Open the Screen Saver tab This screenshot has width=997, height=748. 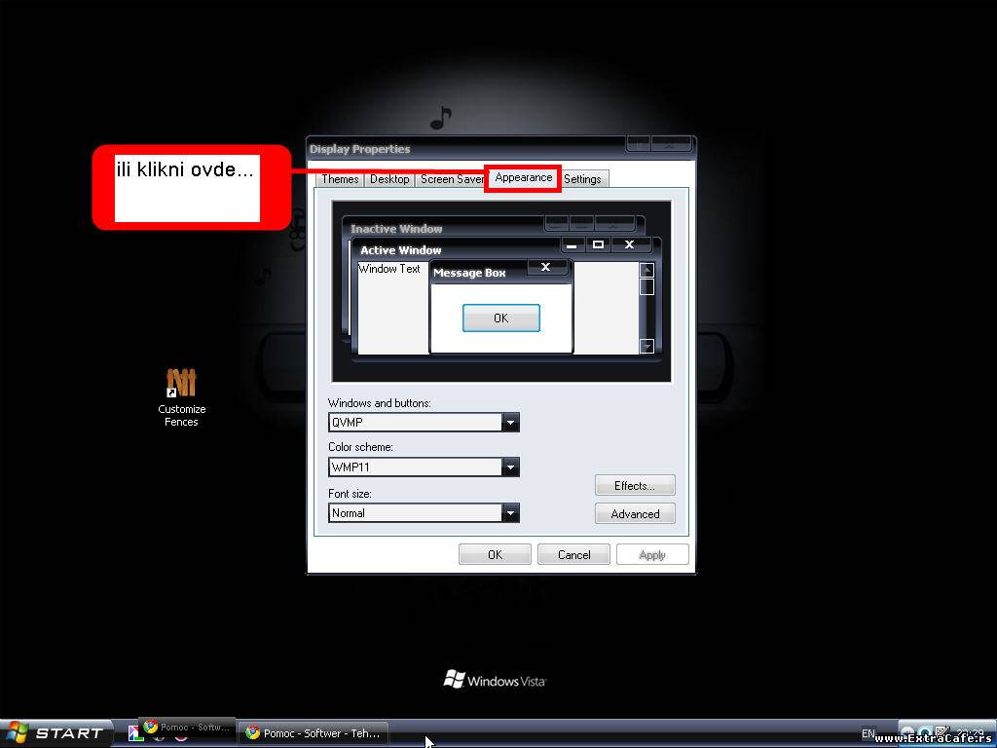[x=452, y=179]
